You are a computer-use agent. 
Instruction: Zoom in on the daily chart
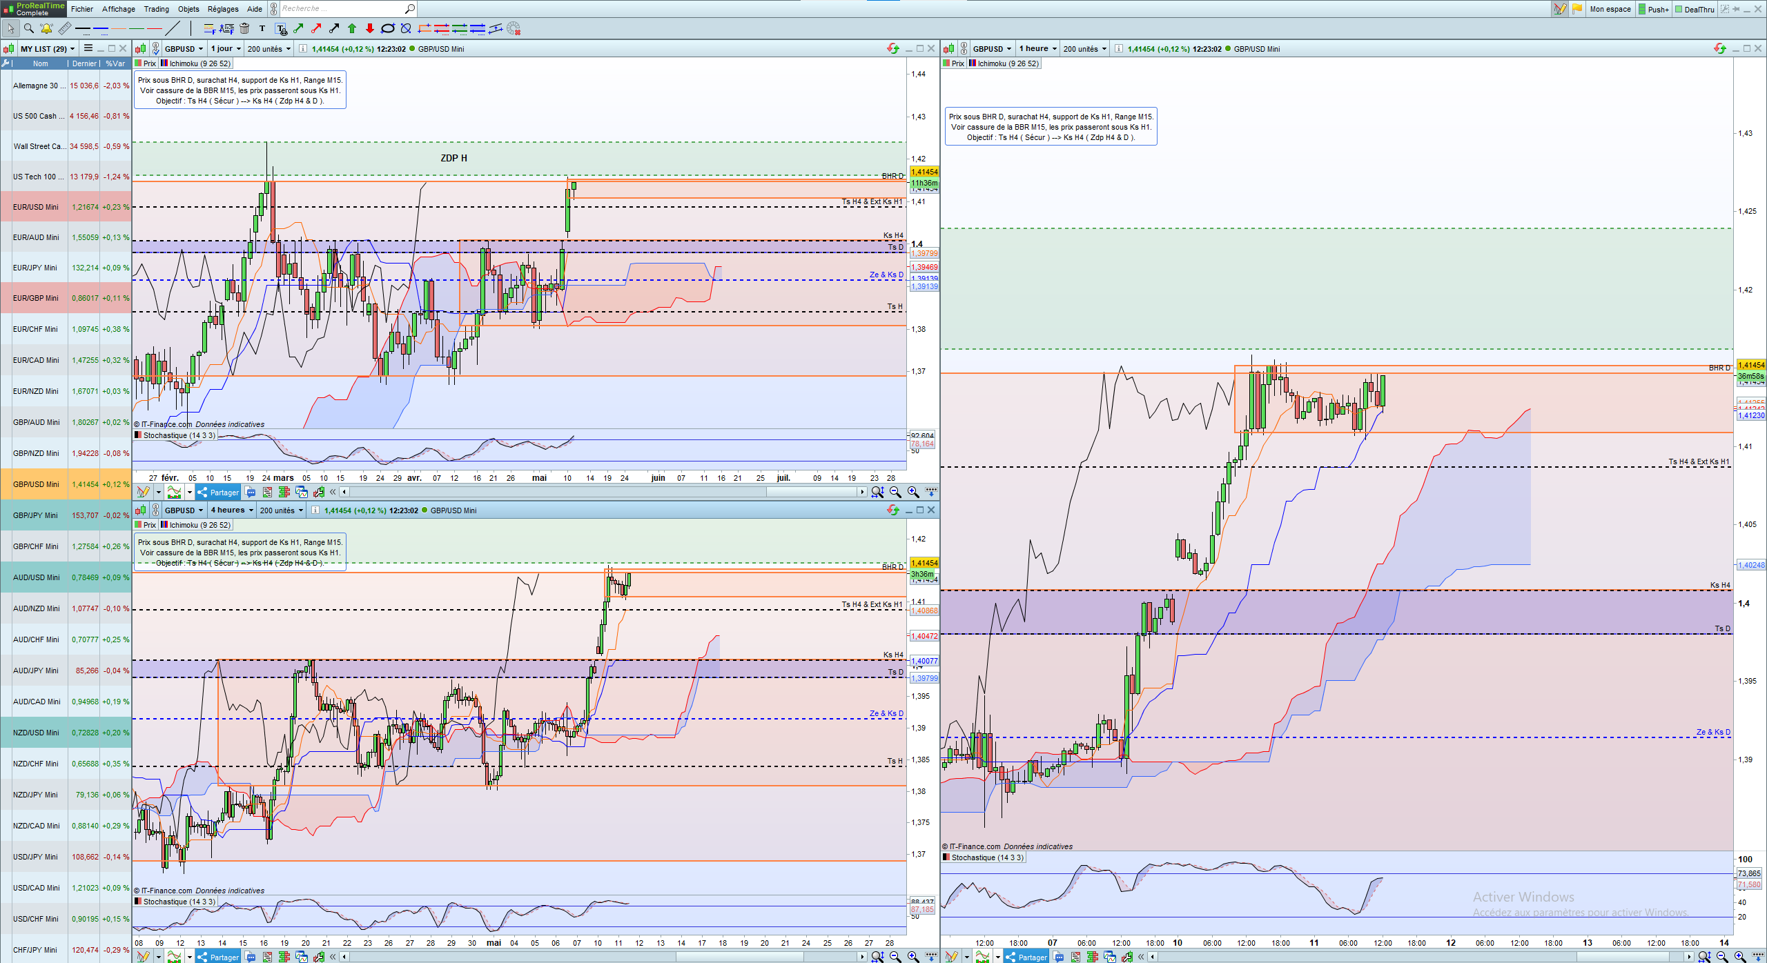[913, 492]
